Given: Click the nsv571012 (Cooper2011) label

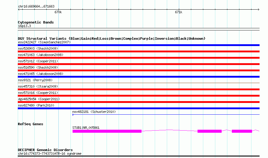Looking at the screenshot, I should pyautogui.click(x=38, y=61).
